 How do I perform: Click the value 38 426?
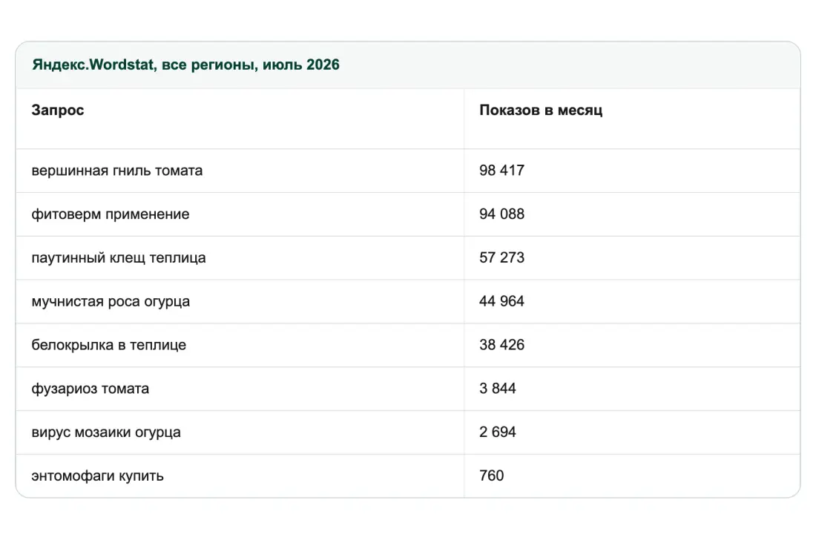501,345
